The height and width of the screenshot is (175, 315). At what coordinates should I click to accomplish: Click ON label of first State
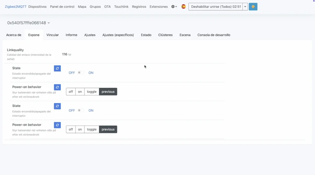[91, 73]
